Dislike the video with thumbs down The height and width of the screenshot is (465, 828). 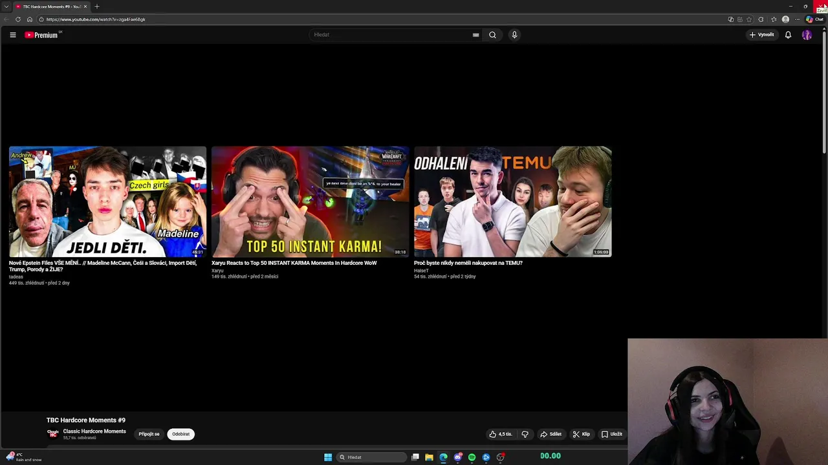pyautogui.click(x=525, y=434)
